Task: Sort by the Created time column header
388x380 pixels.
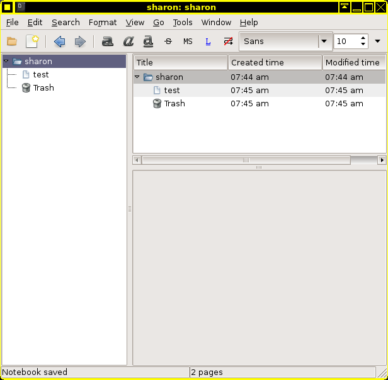Action: (275, 62)
